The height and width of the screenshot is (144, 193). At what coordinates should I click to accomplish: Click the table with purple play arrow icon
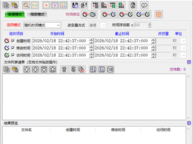tap(55, 5)
